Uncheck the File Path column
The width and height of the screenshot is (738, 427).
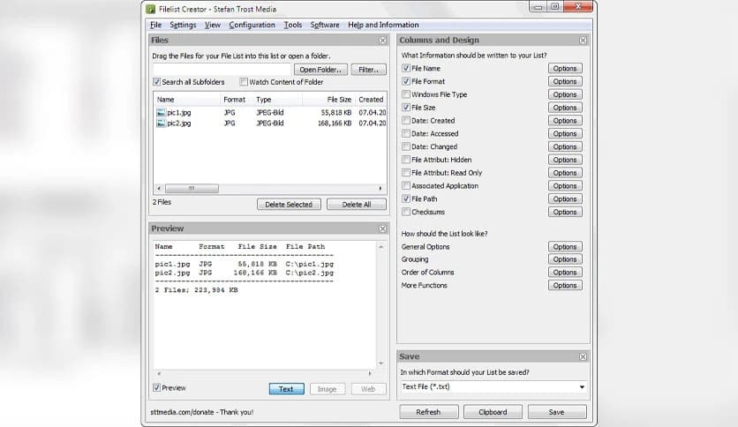(x=406, y=199)
